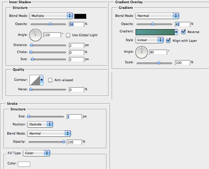Click the Gradient Overlay angle dial

pos(142,52)
